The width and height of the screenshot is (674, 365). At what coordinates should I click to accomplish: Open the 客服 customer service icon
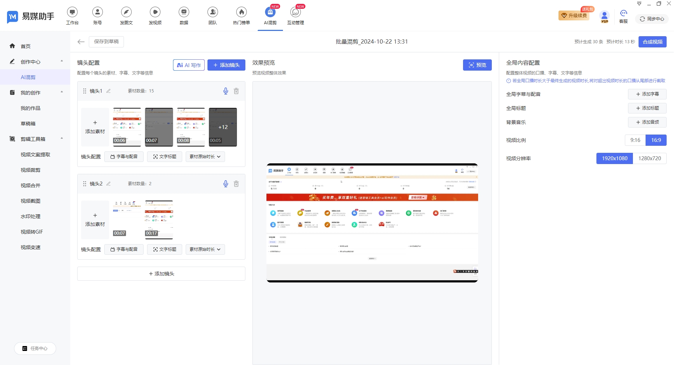click(623, 14)
